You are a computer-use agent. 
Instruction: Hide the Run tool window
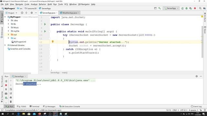tap(201, 76)
